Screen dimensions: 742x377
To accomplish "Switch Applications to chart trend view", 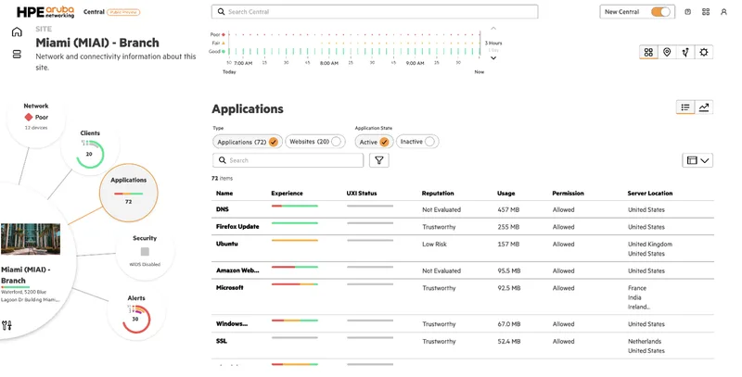I will pyautogui.click(x=704, y=107).
